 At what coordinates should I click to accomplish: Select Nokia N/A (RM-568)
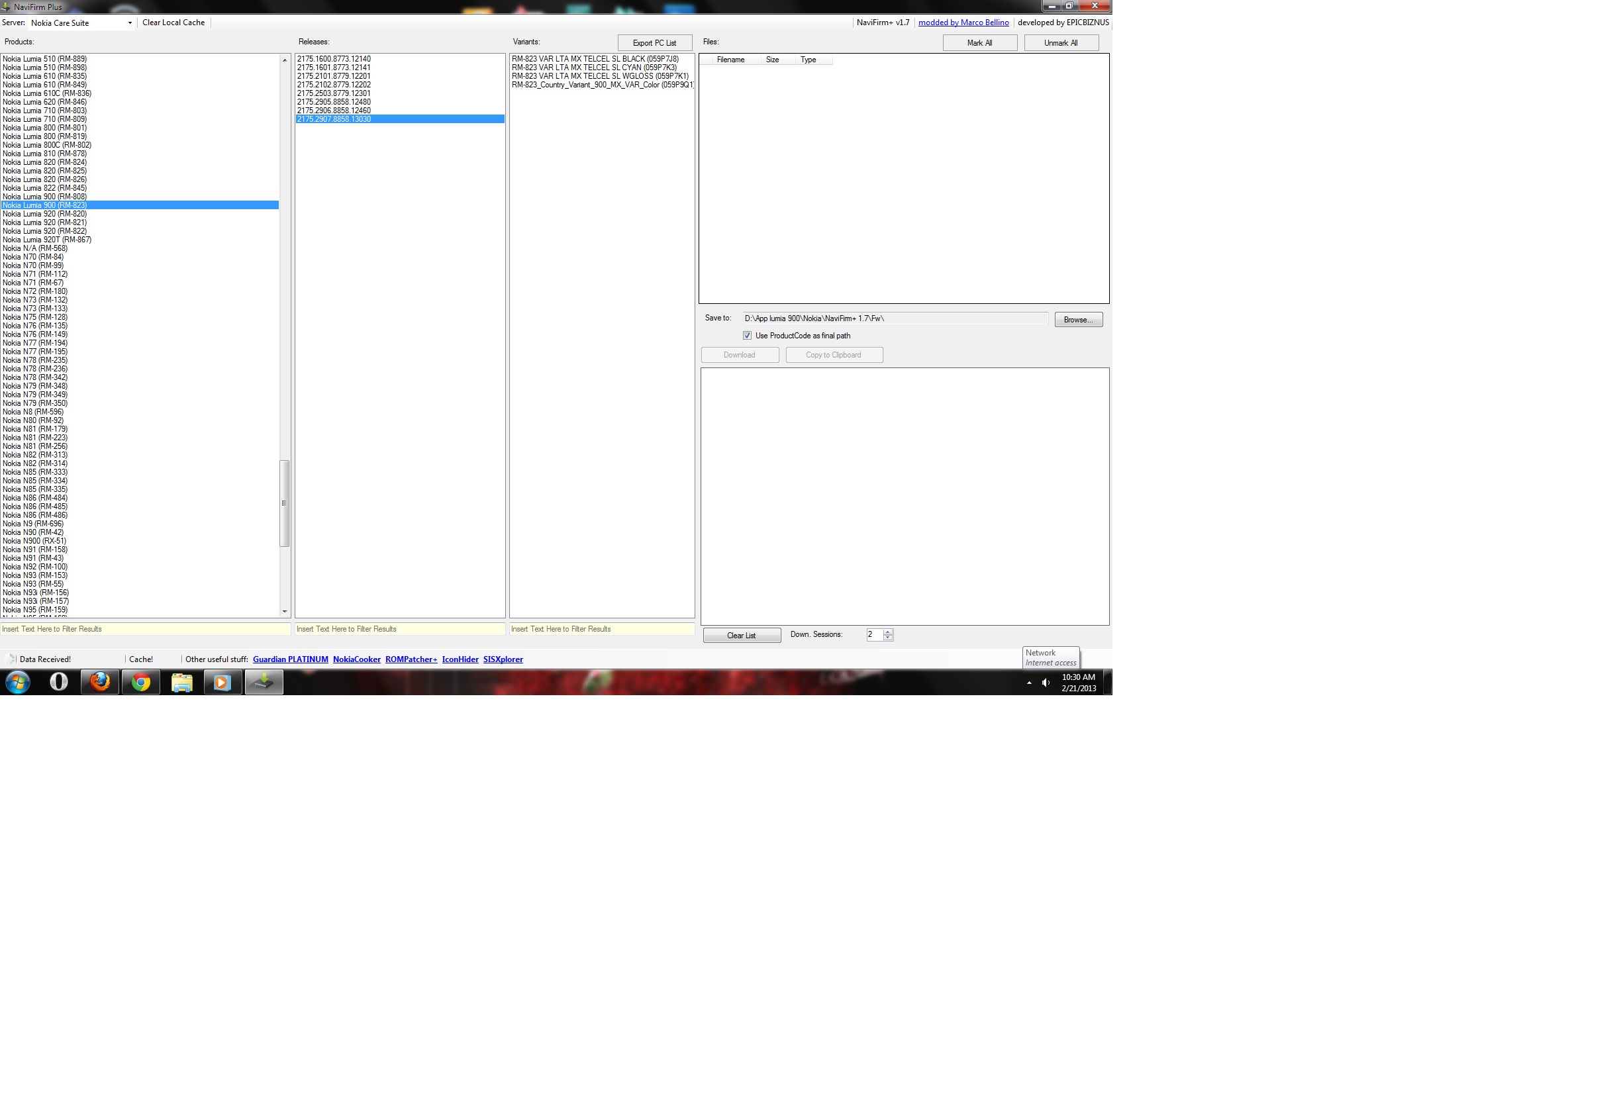click(140, 248)
